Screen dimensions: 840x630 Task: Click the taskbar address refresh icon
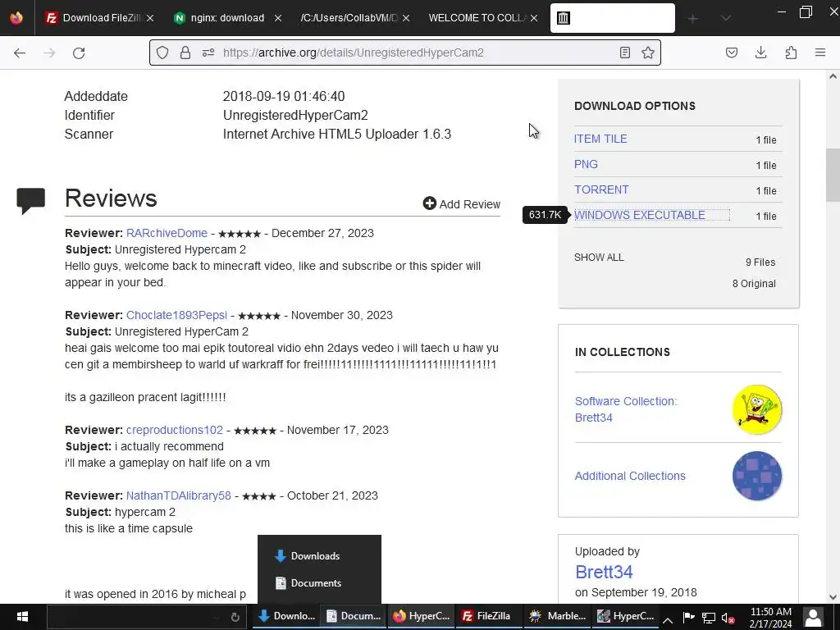(x=235, y=617)
